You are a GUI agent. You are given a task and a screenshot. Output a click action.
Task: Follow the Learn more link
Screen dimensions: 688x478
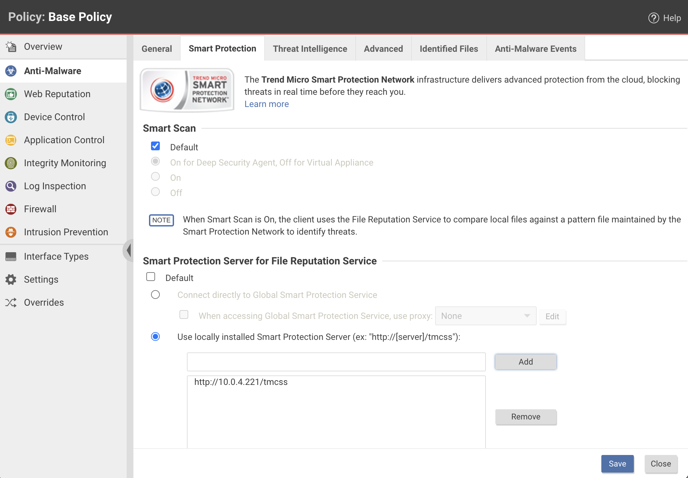[x=267, y=104]
